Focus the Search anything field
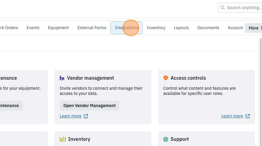 tap(240, 8)
